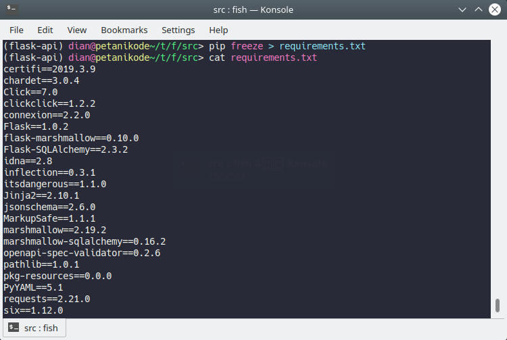Minimize the Konsole window
The image size is (507, 340).
462,10
